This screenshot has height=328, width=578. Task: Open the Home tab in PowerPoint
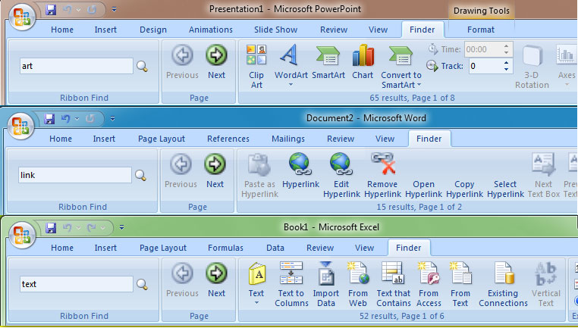coord(62,30)
